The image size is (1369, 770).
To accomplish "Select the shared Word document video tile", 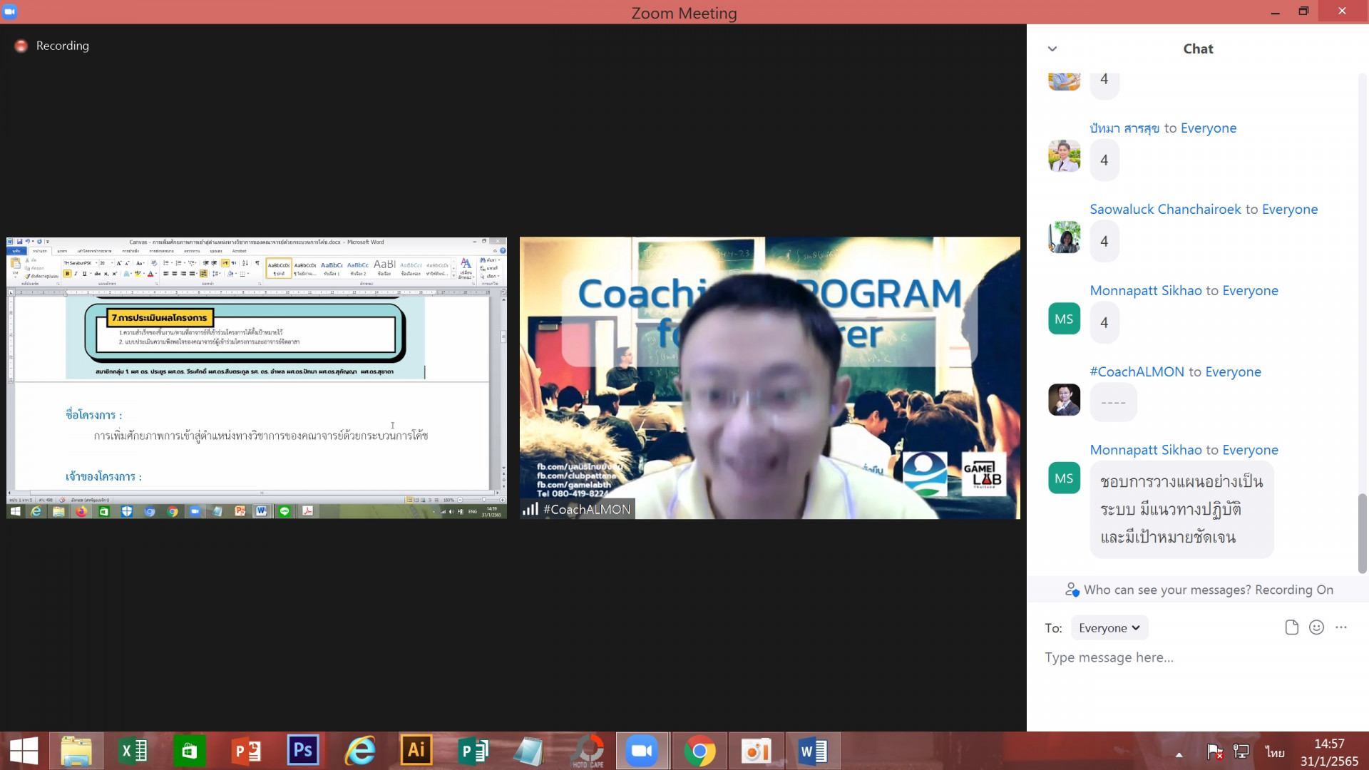I will tap(257, 378).
